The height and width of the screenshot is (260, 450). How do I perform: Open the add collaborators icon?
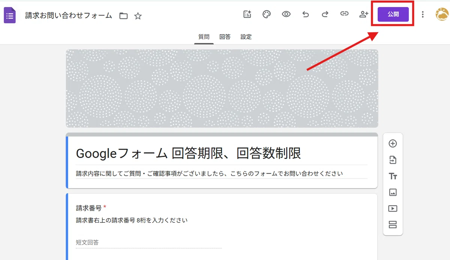coord(364,15)
